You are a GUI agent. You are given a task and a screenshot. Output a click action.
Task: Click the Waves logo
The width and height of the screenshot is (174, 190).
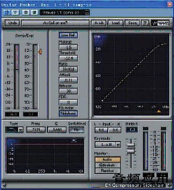pyautogui.click(x=160, y=23)
